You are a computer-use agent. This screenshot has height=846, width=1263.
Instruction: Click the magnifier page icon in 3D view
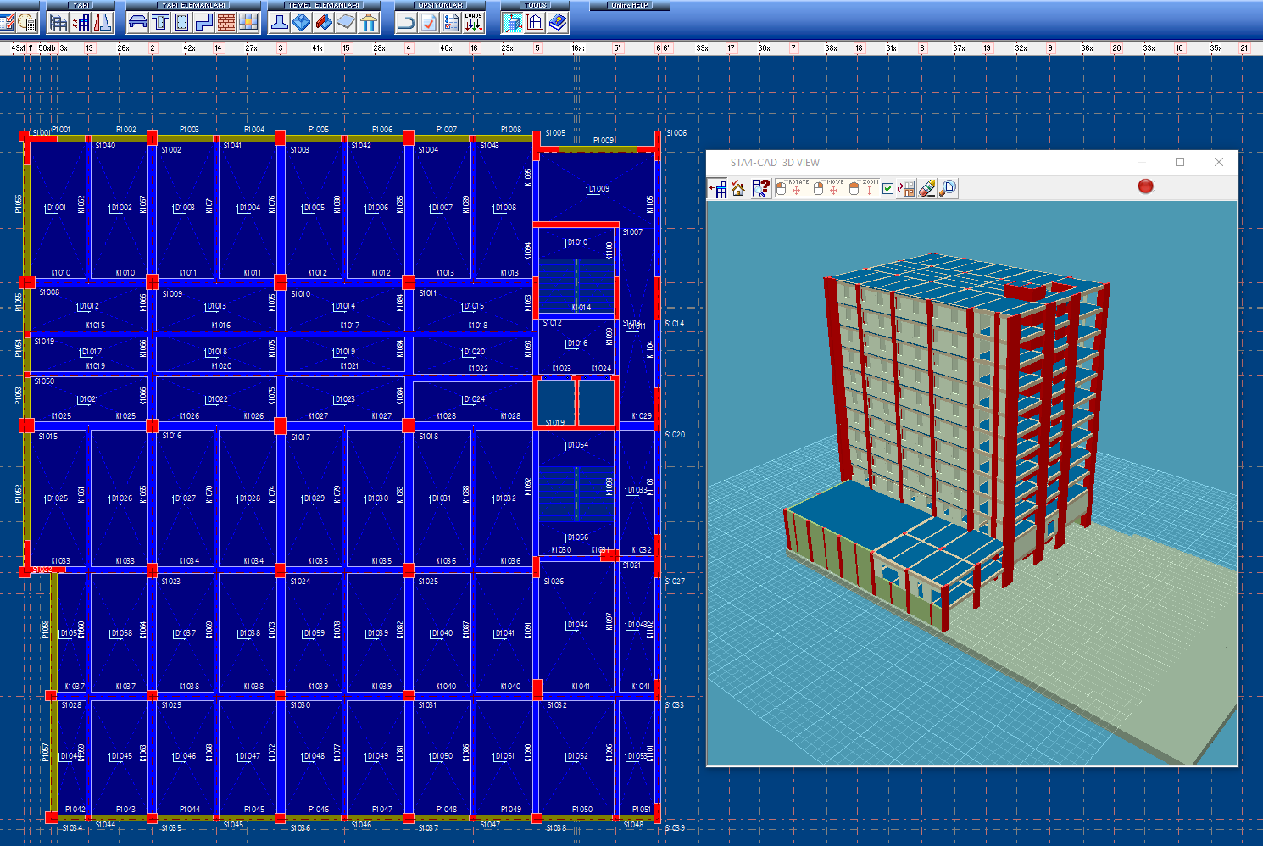[x=948, y=188]
